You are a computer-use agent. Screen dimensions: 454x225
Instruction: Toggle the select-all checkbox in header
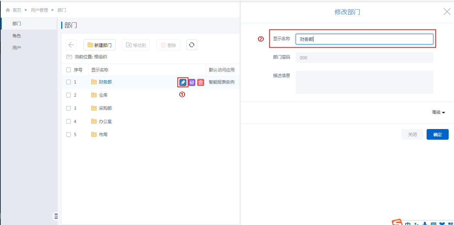69,70
